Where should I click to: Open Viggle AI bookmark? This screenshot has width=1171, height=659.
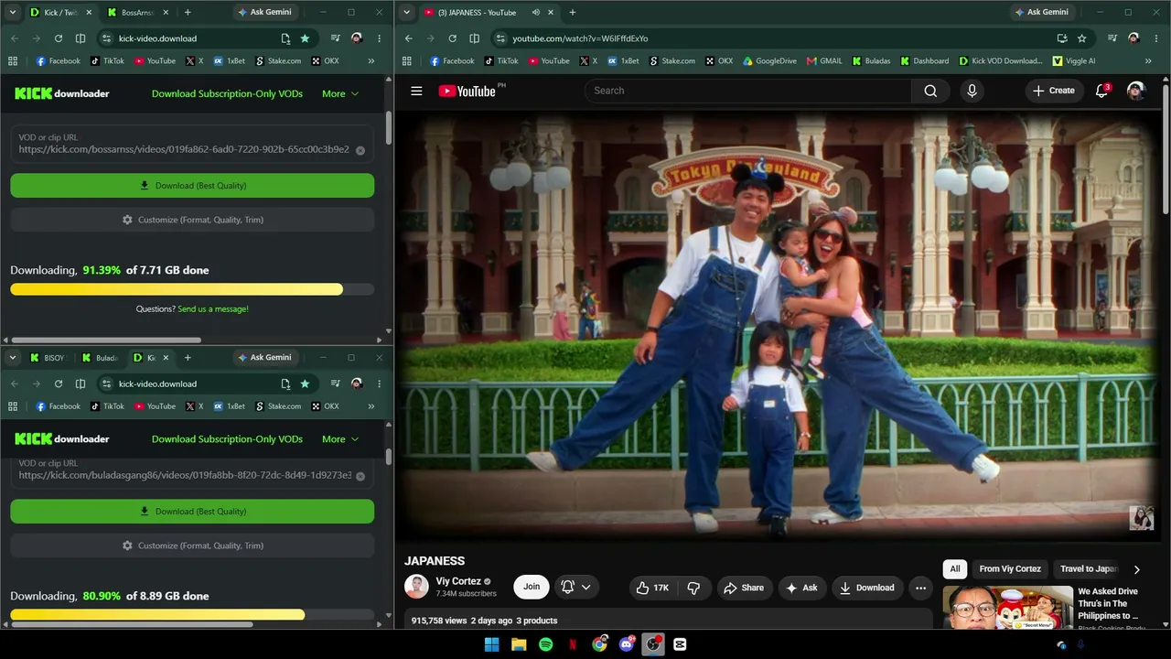tap(1074, 61)
